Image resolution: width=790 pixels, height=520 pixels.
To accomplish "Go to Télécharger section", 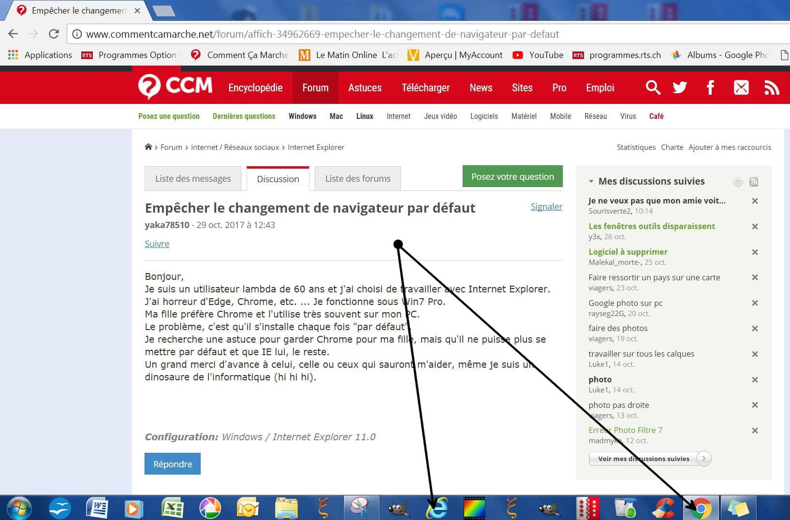I will tap(425, 87).
